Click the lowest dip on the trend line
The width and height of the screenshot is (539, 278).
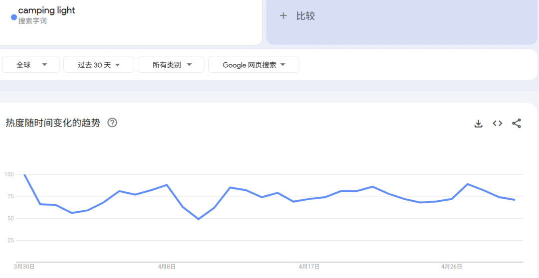198,219
